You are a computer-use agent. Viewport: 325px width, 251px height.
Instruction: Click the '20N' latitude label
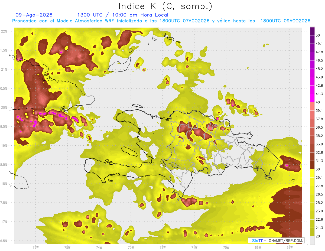pos(4,107)
